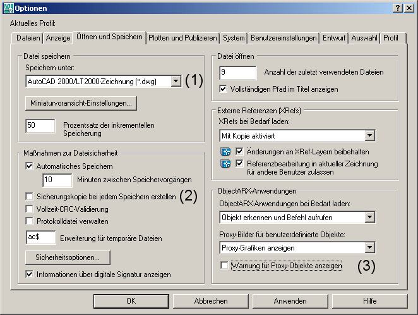Enable Vollzeit-CRC-Validierung option
418x315 pixels.
[29, 209]
